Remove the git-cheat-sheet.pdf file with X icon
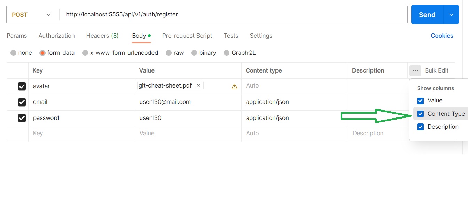This screenshot has height=205, width=468. click(198, 85)
